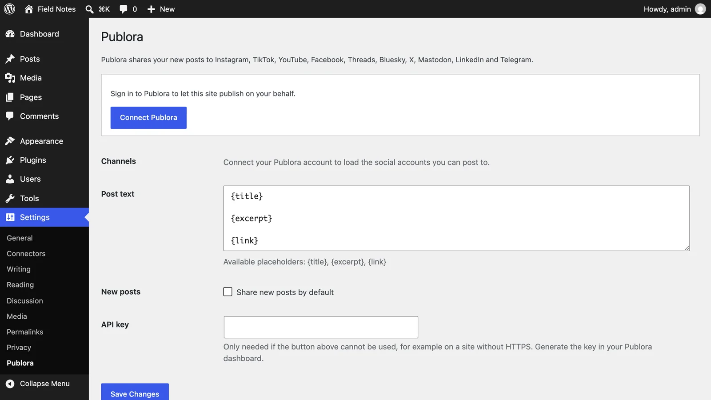This screenshot has height=400, width=711.
Task: Click the Available placeholders hint text
Action: pos(305,262)
